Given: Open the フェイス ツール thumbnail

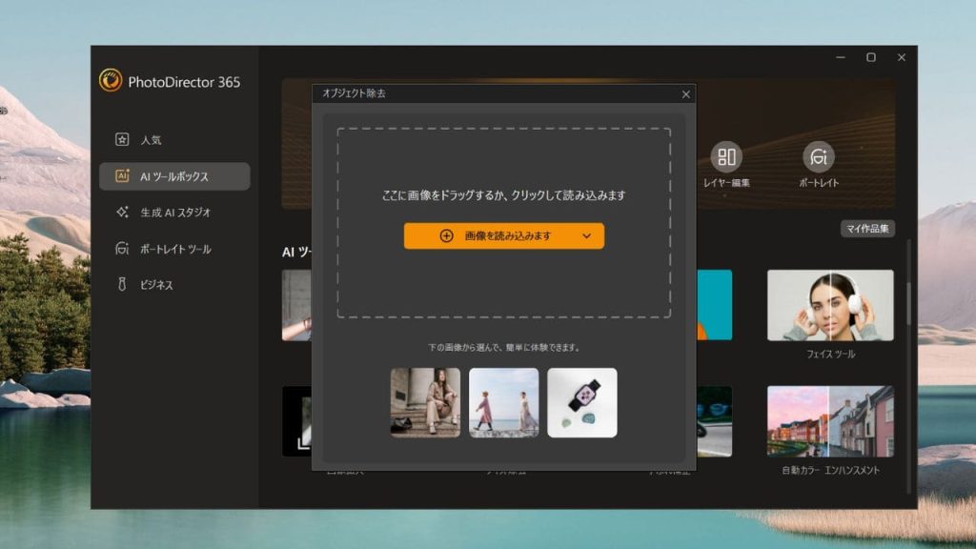Looking at the screenshot, I should tap(830, 305).
